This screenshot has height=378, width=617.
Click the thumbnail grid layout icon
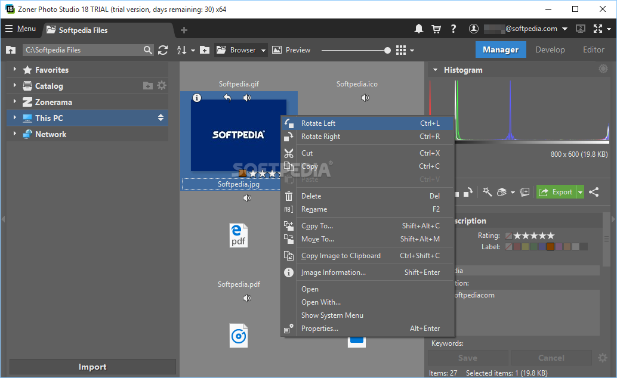pyautogui.click(x=401, y=50)
